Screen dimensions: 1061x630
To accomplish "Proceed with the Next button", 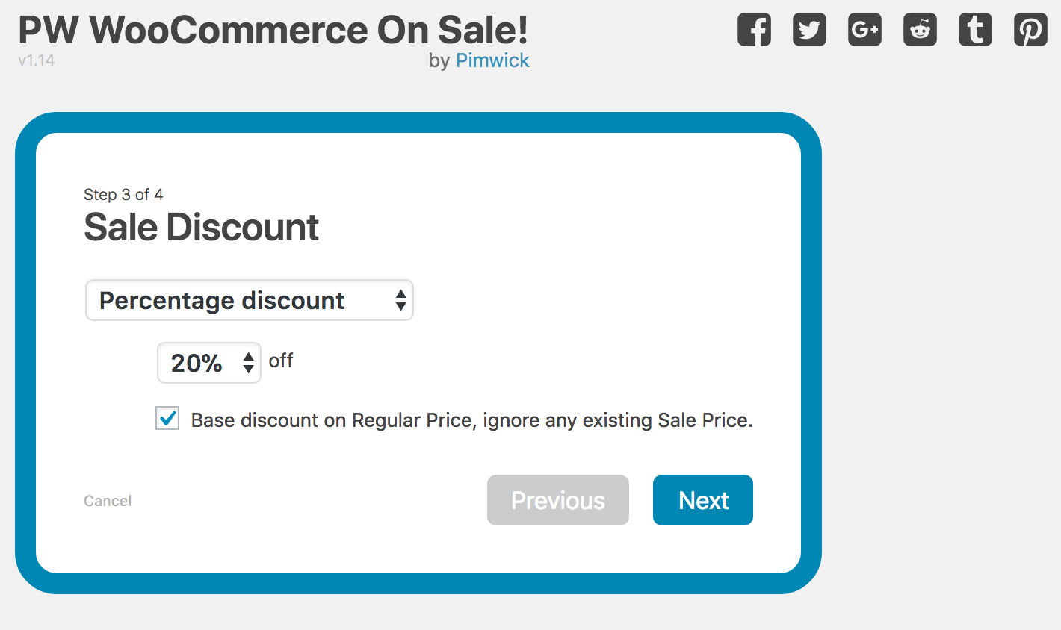I will [x=703, y=500].
